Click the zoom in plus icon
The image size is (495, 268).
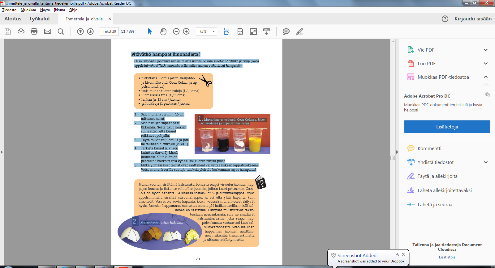tap(186, 31)
